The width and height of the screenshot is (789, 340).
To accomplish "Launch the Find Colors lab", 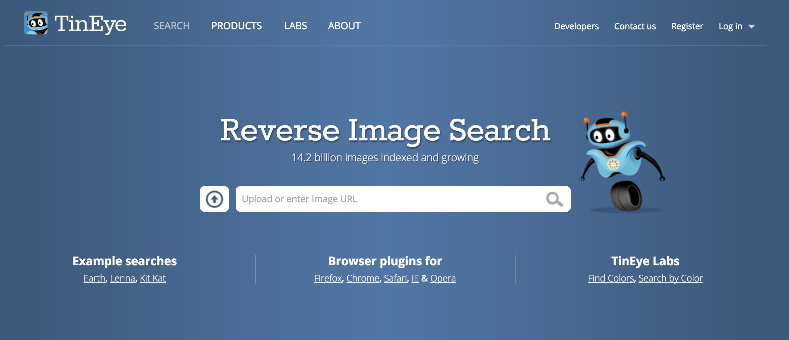I will pyautogui.click(x=611, y=278).
